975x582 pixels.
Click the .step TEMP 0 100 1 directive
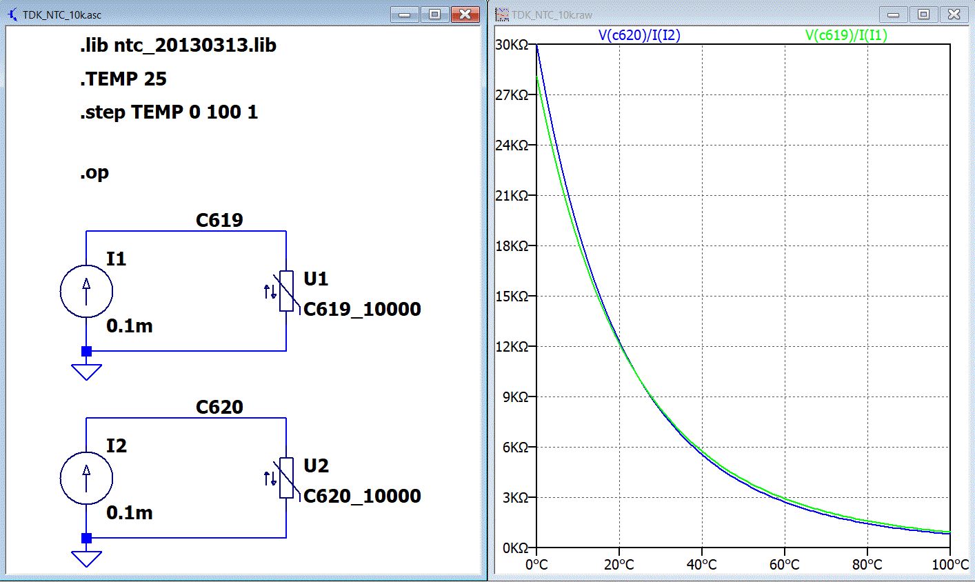click(x=169, y=112)
